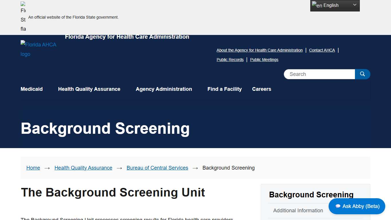Open the English language selector
The width and height of the screenshot is (391, 220).
tap(332, 5)
